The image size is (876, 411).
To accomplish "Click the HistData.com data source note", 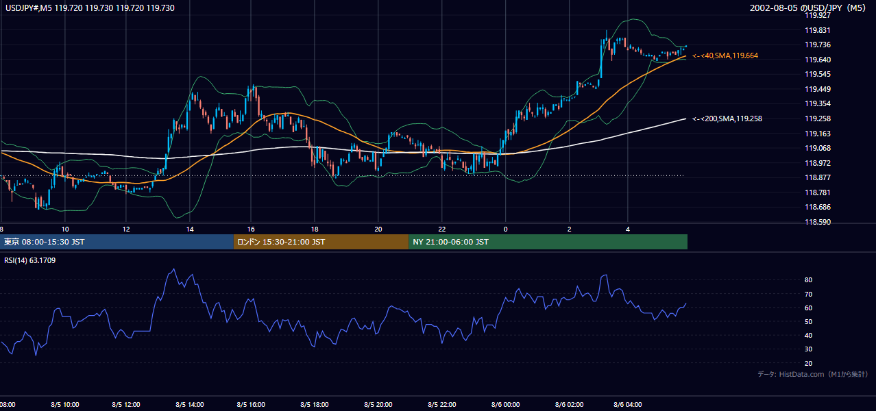I will coord(812,374).
